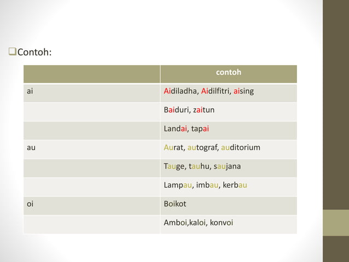Image resolution: width=349 pixels, height=262 pixels.
Task: Click the square bullet before Contoh:
Action: (12, 53)
